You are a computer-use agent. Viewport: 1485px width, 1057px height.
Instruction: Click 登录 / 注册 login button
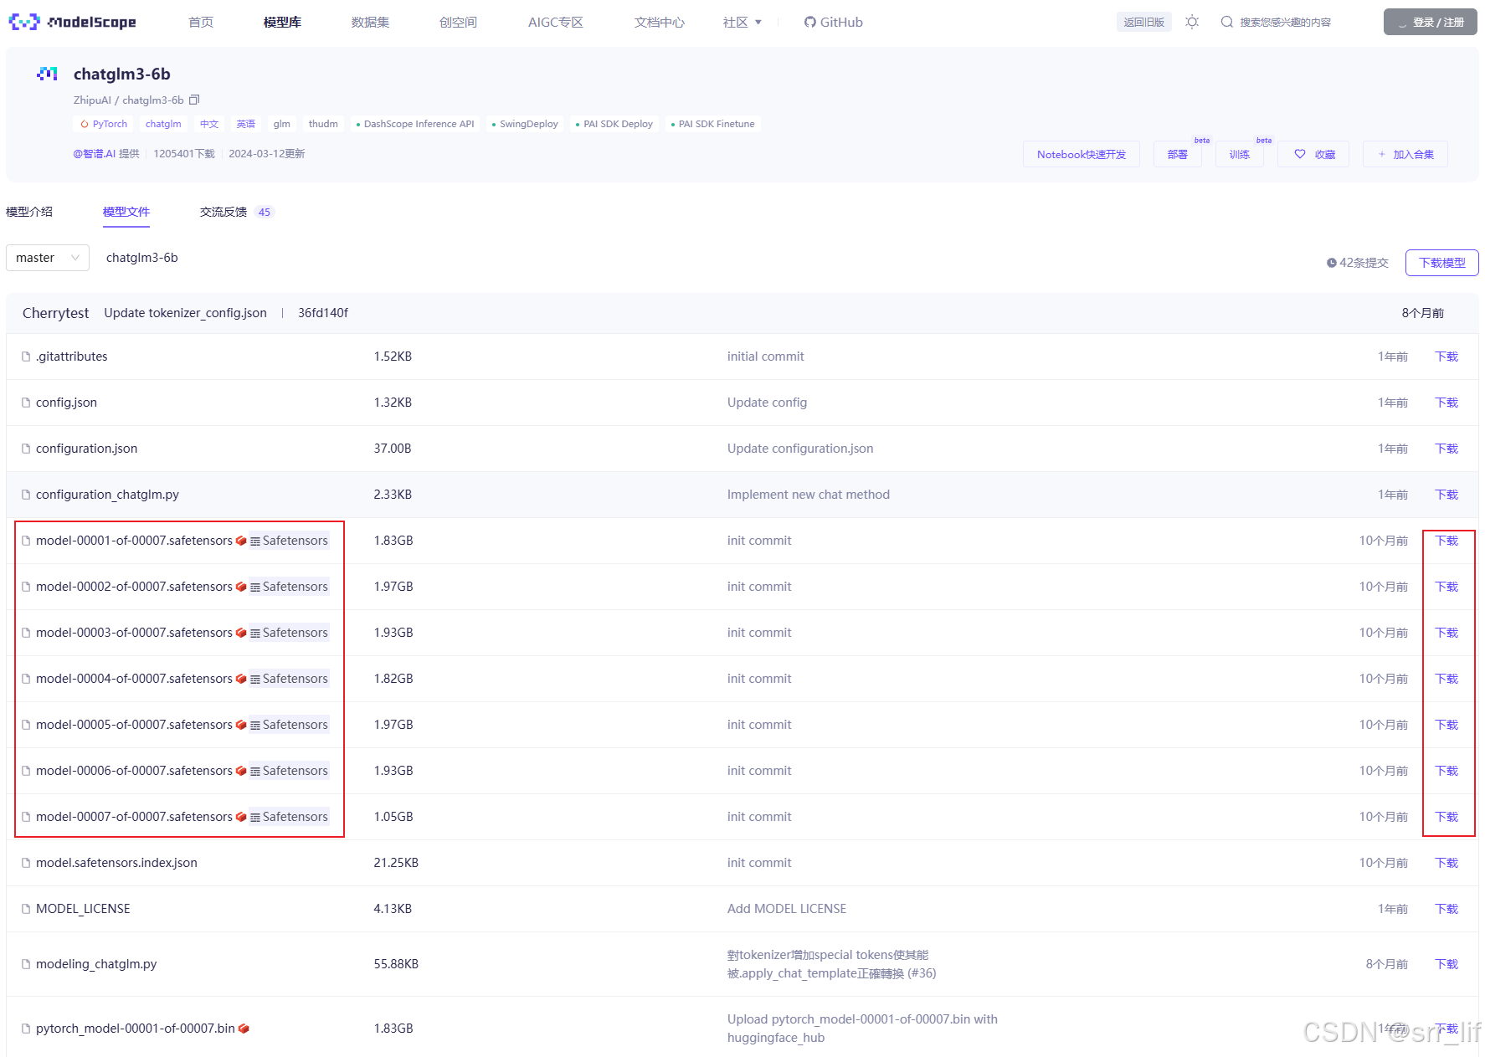(1430, 22)
